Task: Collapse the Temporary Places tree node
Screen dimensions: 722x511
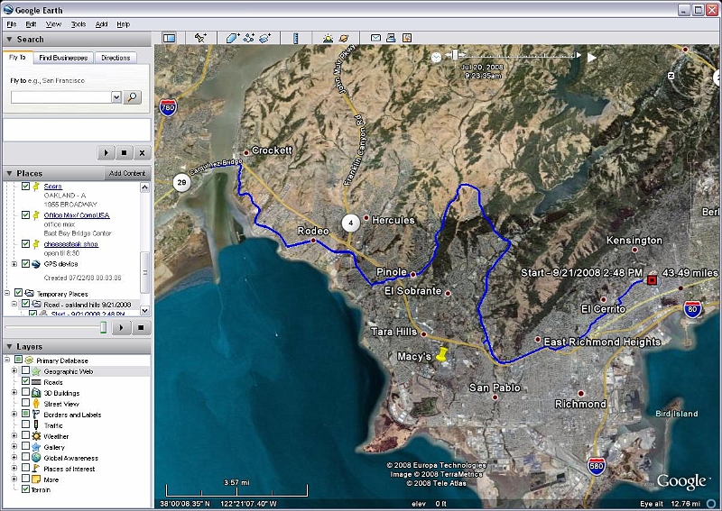Action: coord(7,293)
